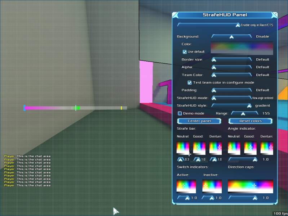The image size is (288, 216).
Task: Adjust the Team Color slider
Action: (231, 75)
